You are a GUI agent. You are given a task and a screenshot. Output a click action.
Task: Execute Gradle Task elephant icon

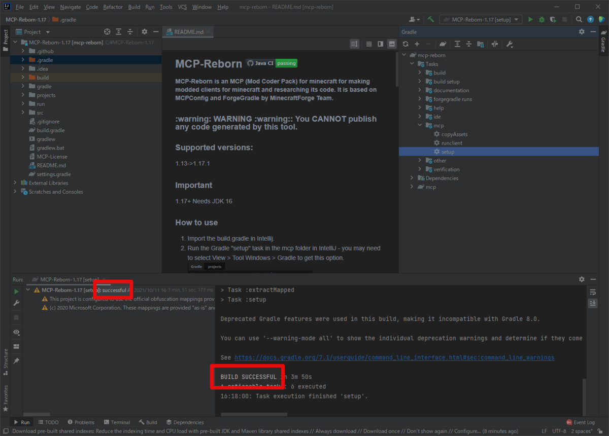point(443,44)
